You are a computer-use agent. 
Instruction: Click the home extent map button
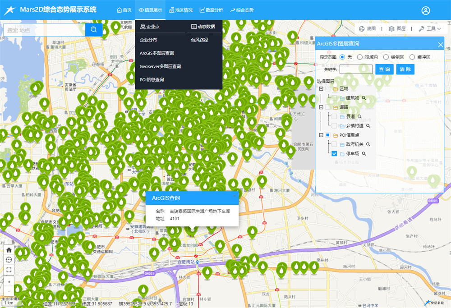9,250
